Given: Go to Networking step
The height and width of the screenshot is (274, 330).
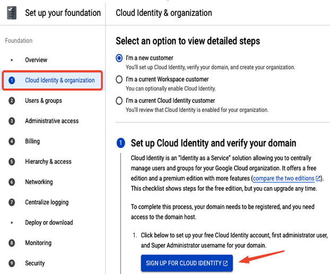Looking at the screenshot, I should click(x=39, y=182).
